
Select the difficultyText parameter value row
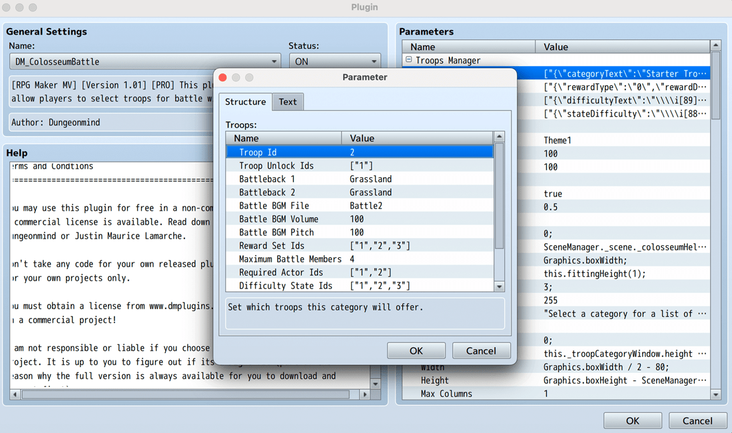(625, 100)
